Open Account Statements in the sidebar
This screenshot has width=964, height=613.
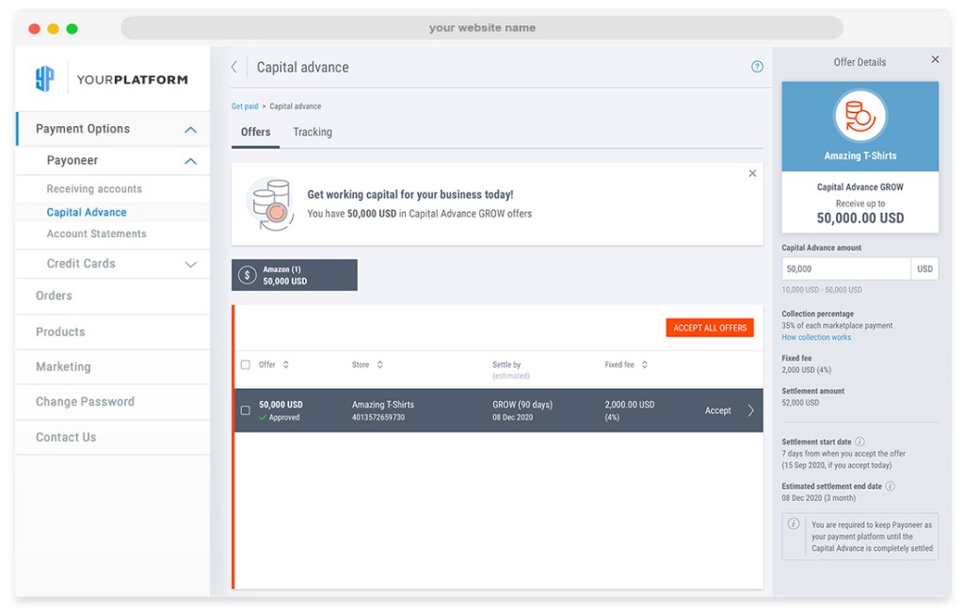[97, 234]
